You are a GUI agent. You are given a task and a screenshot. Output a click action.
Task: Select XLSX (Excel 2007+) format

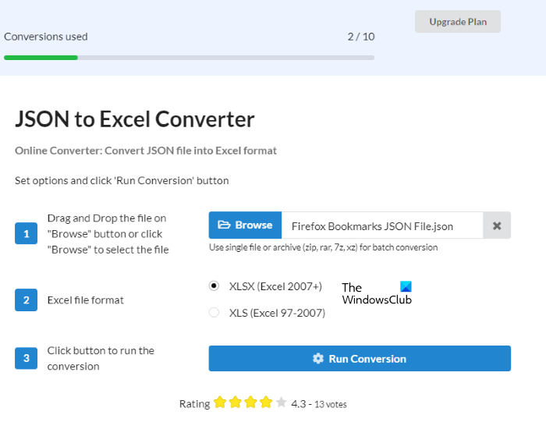pos(214,286)
